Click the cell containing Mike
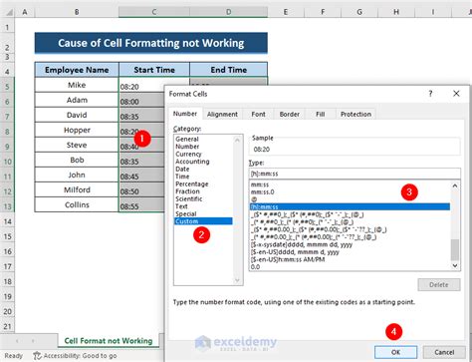This screenshot has width=472, height=362. (77, 85)
